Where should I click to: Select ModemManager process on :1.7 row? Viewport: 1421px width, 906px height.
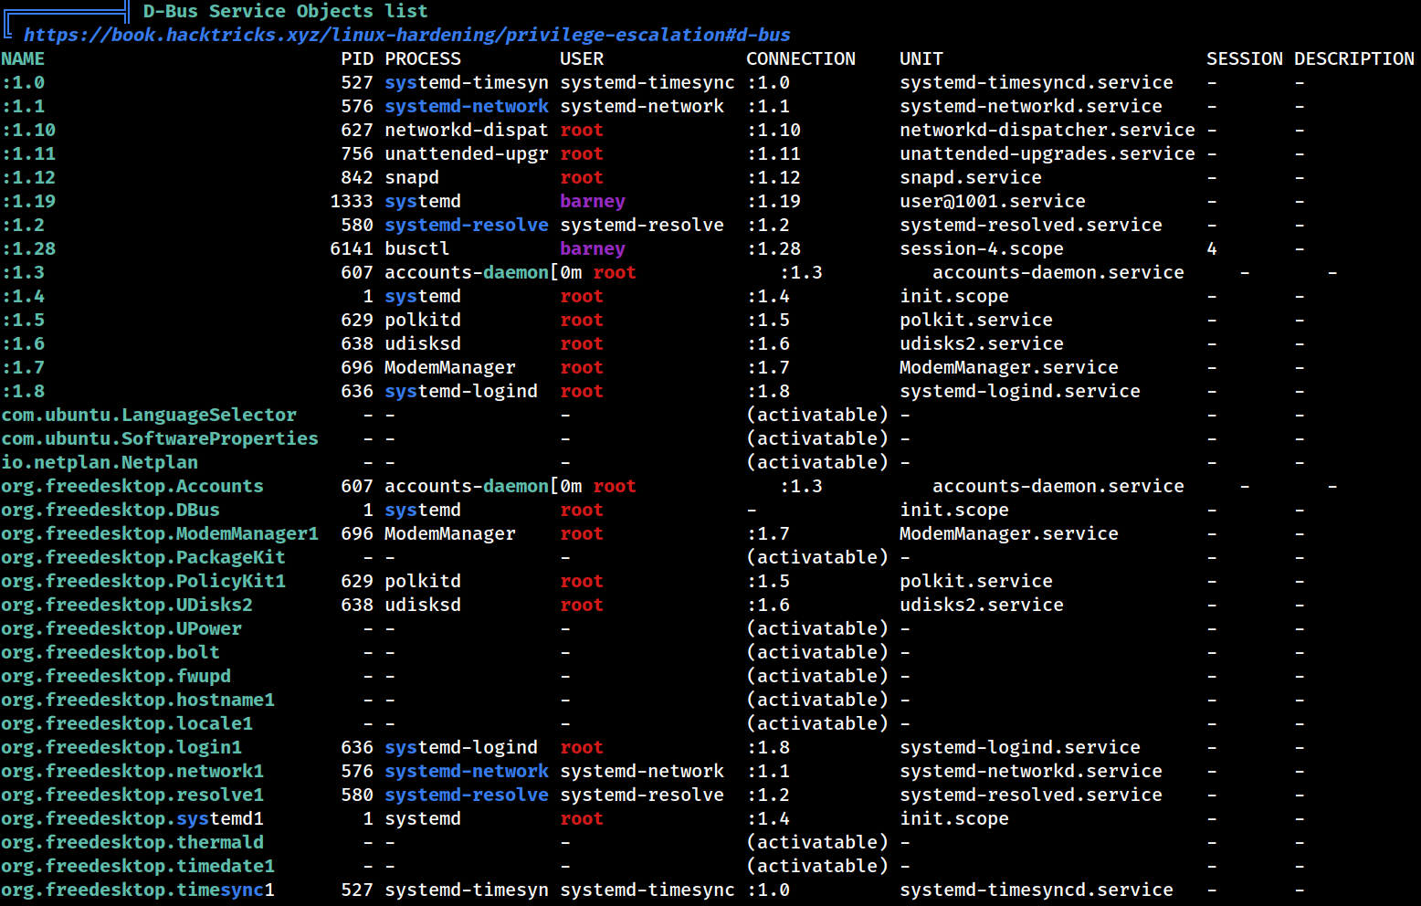pos(450,367)
